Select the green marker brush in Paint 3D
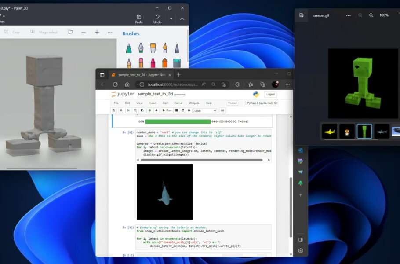This screenshot has height=264, width=400. click(129, 48)
